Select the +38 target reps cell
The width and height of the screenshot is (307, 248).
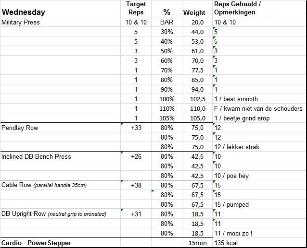(136, 185)
